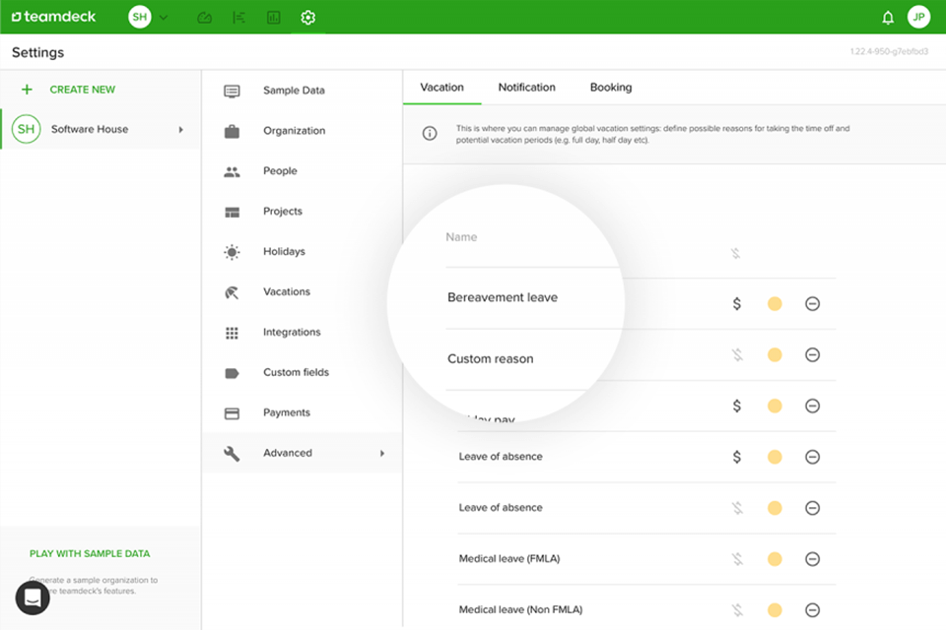The width and height of the screenshot is (946, 630).
Task: Open Sample Data settings section
Action: (303, 91)
